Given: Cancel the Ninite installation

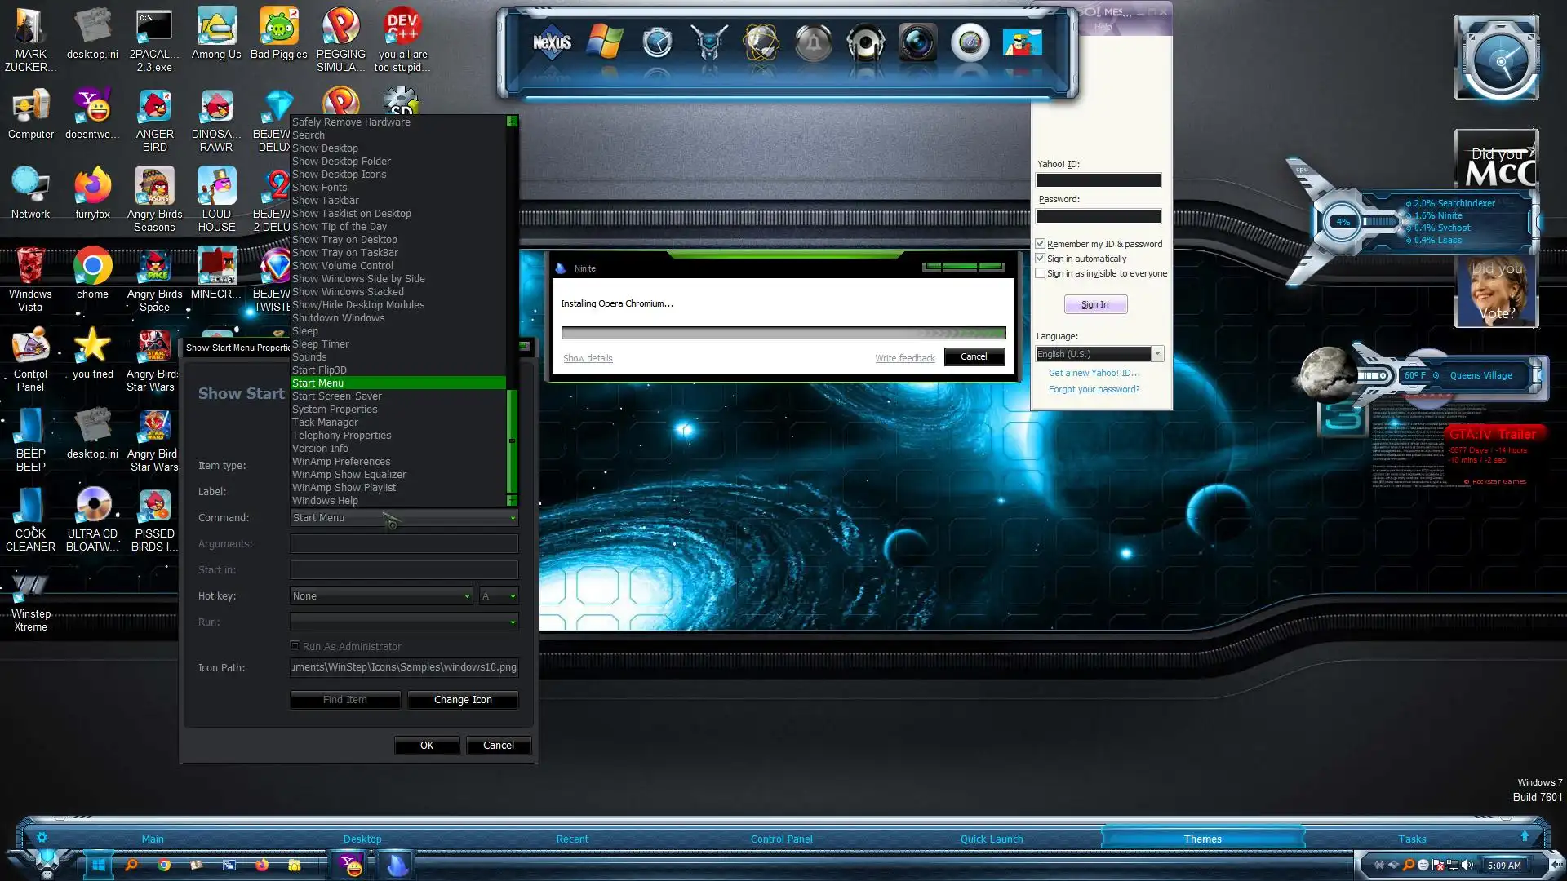Looking at the screenshot, I should pyautogui.click(x=974, y=356).
